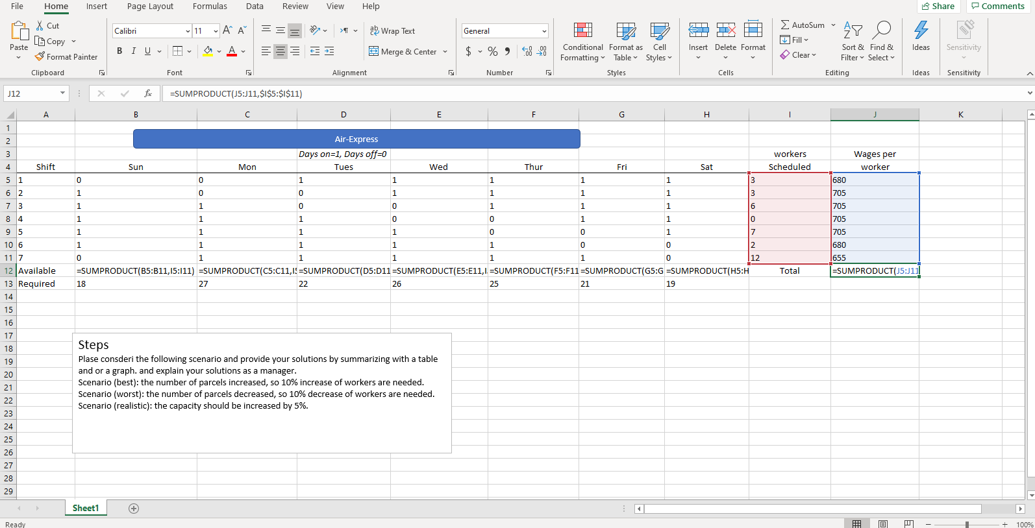Switch to the Formulas tab
Screen dimensions: 1035x528
[x=210, y=6]
